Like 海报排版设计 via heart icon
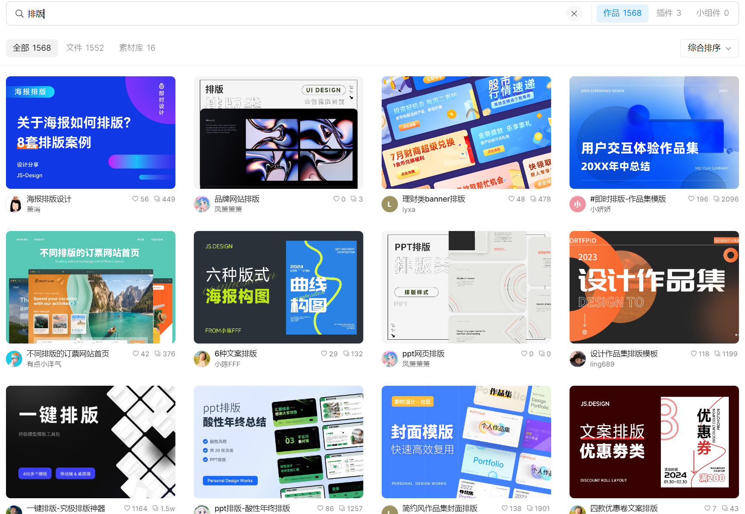The height and width of the screenshot is (514, 745). (135, 199)
